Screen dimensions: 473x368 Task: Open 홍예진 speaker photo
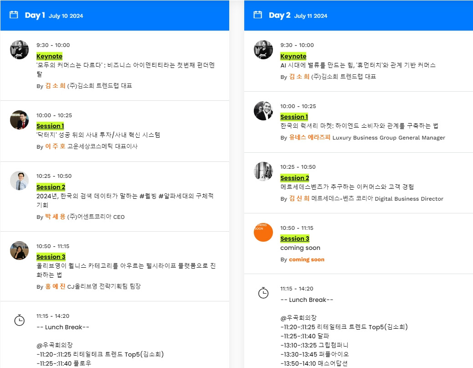pyautogui.click(x=19, y=250)
